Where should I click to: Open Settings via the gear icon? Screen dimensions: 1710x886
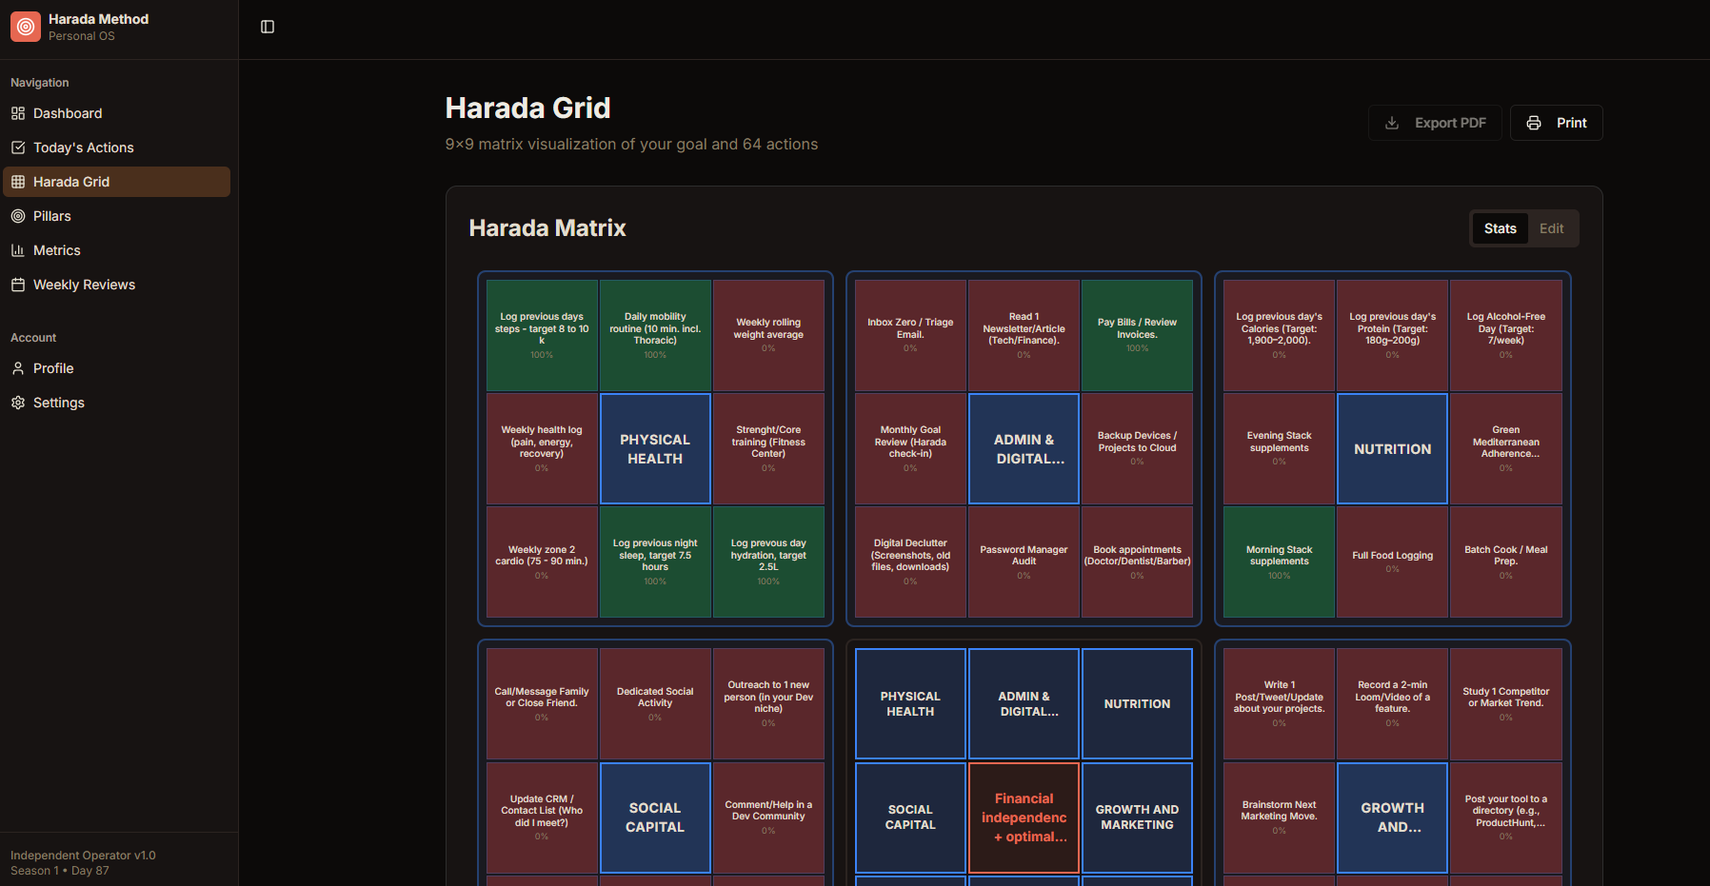click(17, 402)
